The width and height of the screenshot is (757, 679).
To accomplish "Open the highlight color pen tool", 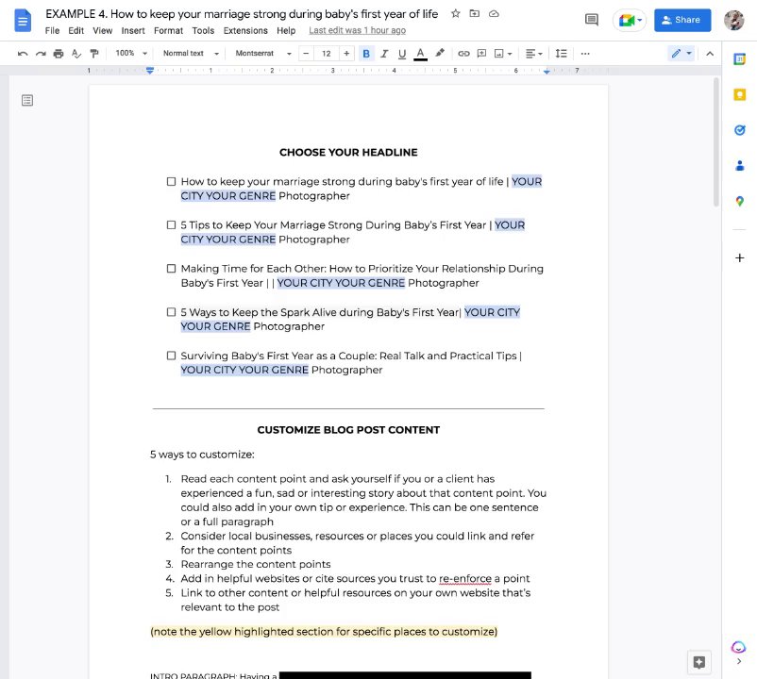I will pos(439,54).
